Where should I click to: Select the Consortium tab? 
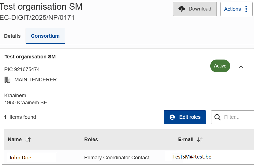[x=45, y=36]
